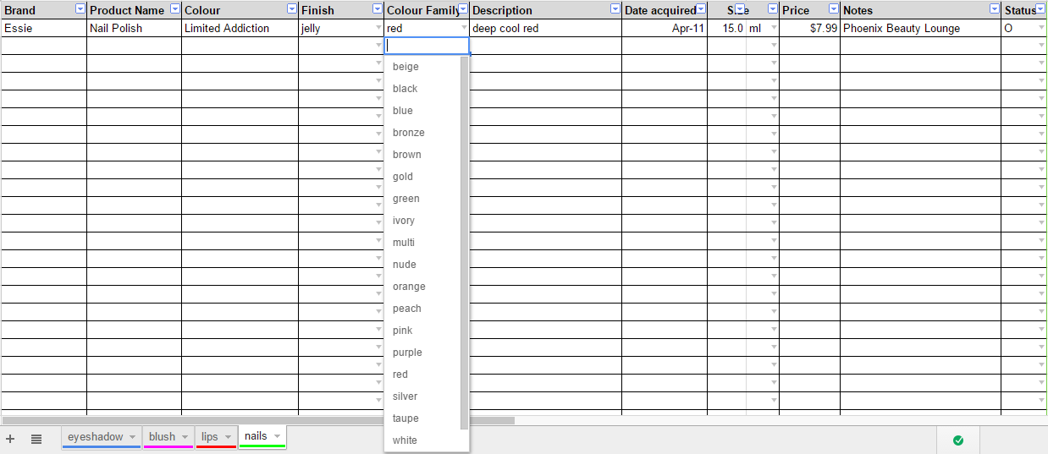The width and height of the screenshot is (1048, 454).
Task: Click the green checkmark status icon
Action: (958, 440)
